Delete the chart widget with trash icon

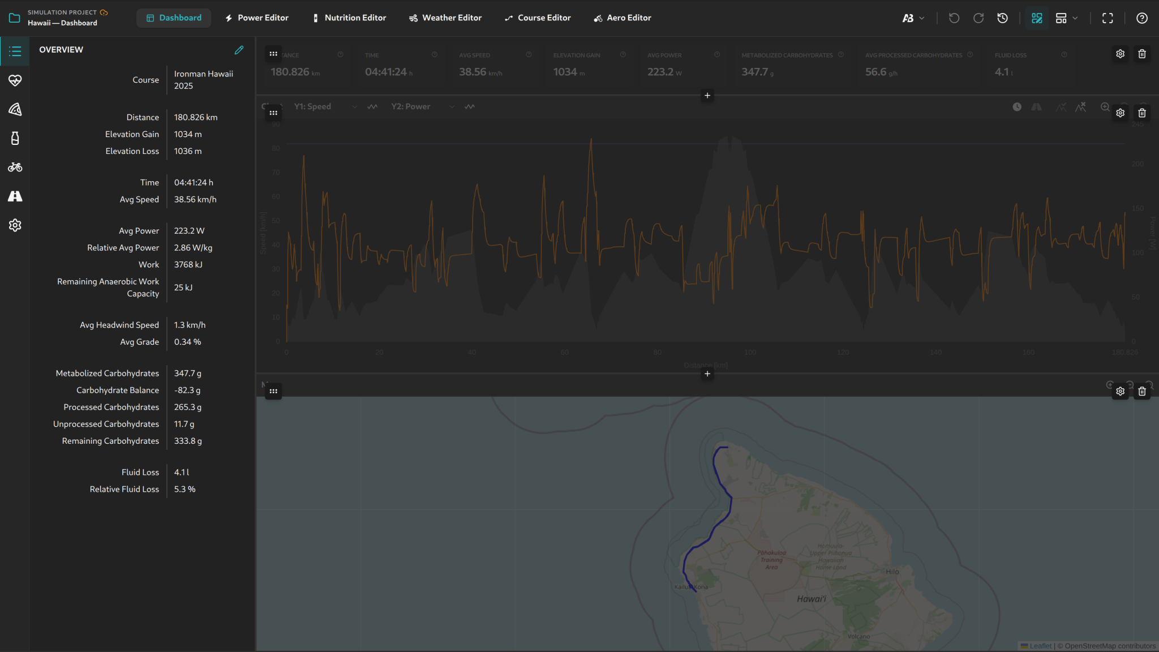click(1142, 113)
